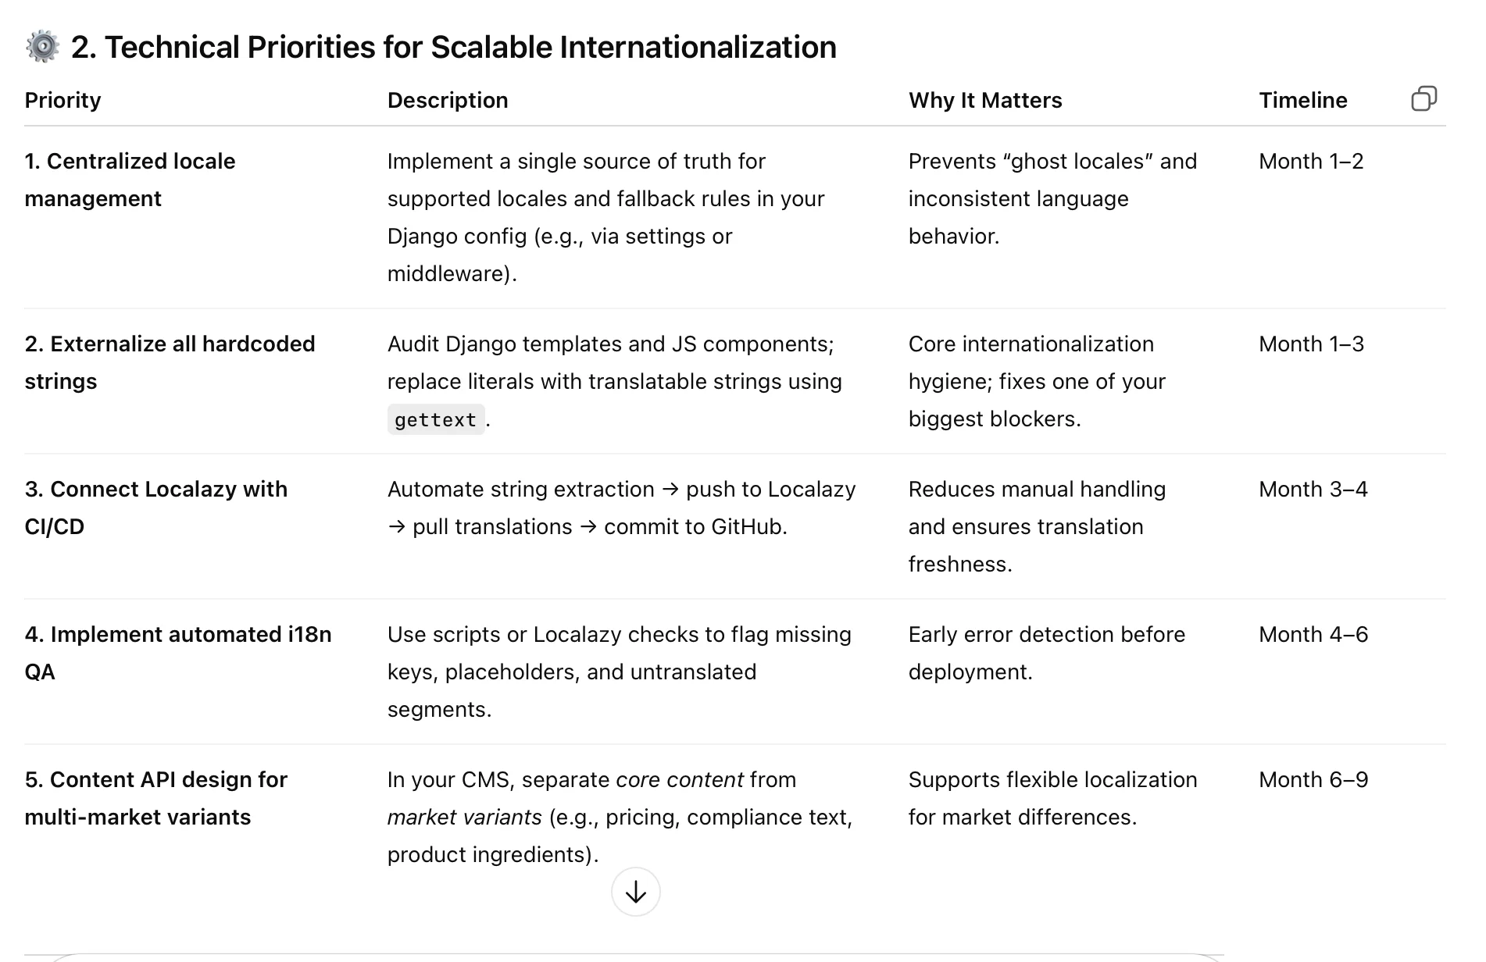The image size is (1486, 962).
Task: Select the Centralized locale management row title
Action: [130, 180]
